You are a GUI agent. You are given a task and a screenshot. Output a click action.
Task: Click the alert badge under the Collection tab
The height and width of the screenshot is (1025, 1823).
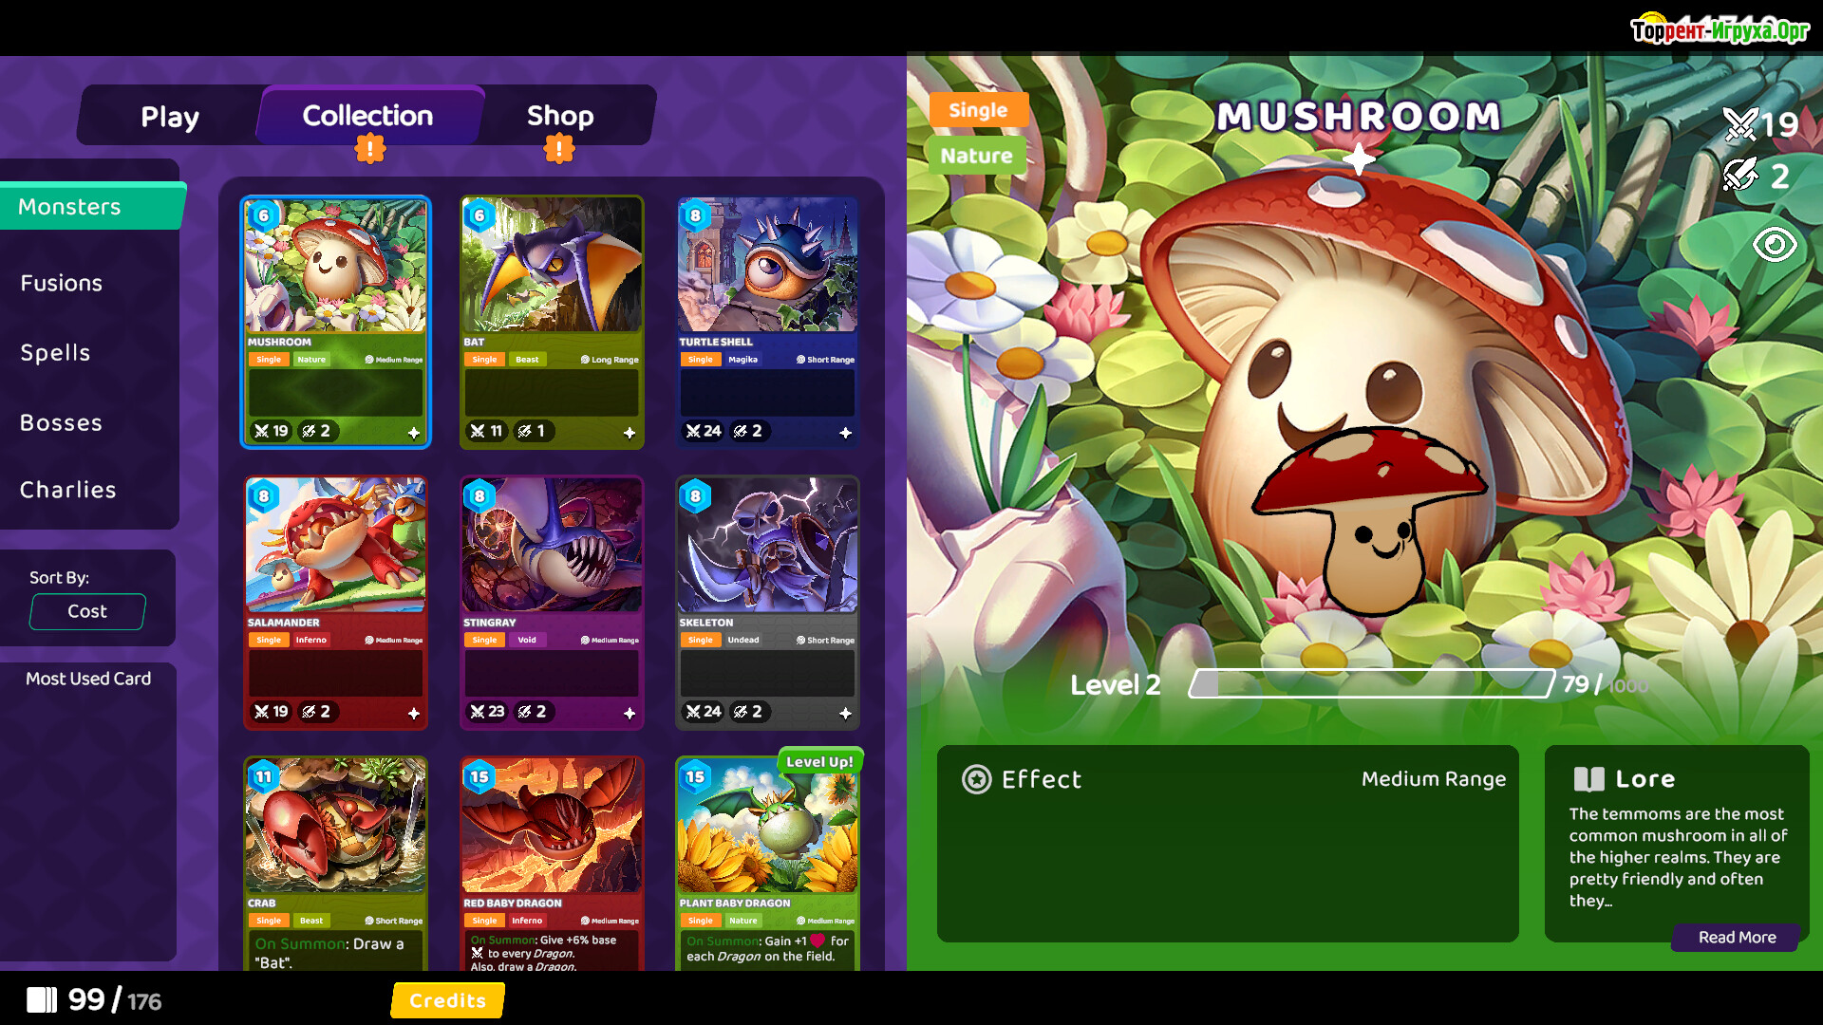click(370, 149)
